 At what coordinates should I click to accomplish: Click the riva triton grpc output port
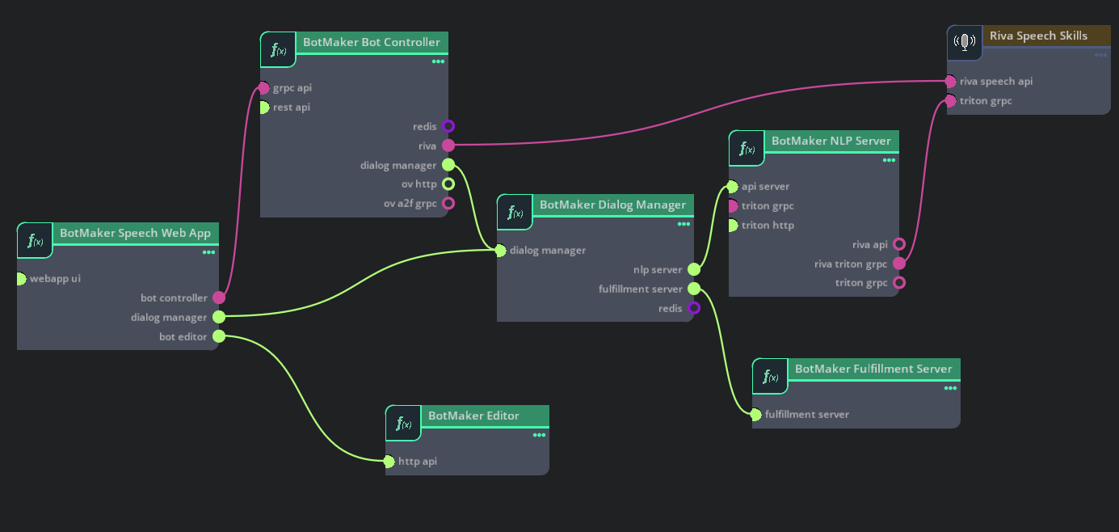tap(899, 264)
